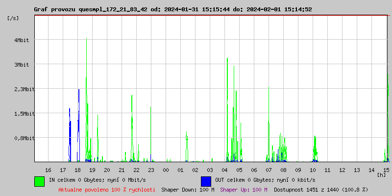Click the purple 'Shaper Up: 100 M' text
Image resolution: width=392 pixels, height=196 pixels.
[x=244, y=189]
